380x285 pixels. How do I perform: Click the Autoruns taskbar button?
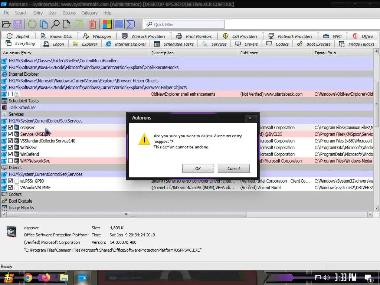(82, 278)
